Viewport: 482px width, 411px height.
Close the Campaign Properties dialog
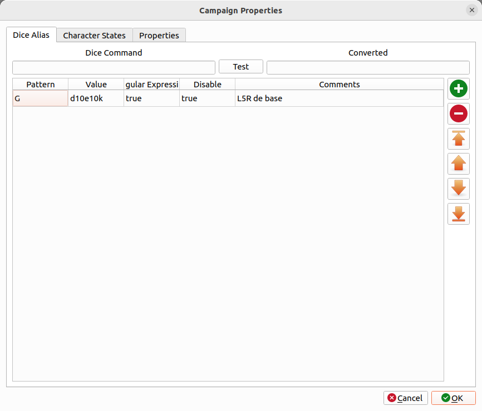(471, 10)
